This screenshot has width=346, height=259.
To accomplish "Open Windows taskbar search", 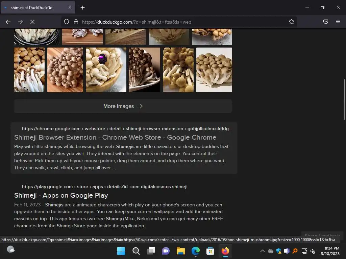I will (136, 251).
